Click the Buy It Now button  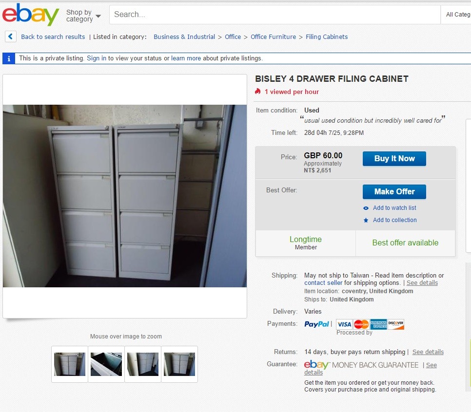pos(394,158)
